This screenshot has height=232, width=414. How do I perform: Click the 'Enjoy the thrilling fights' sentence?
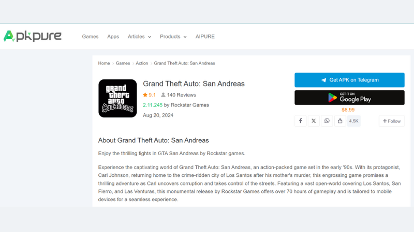[x=172, y=153]
